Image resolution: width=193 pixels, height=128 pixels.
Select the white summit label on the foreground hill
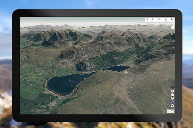pos(100,95)
